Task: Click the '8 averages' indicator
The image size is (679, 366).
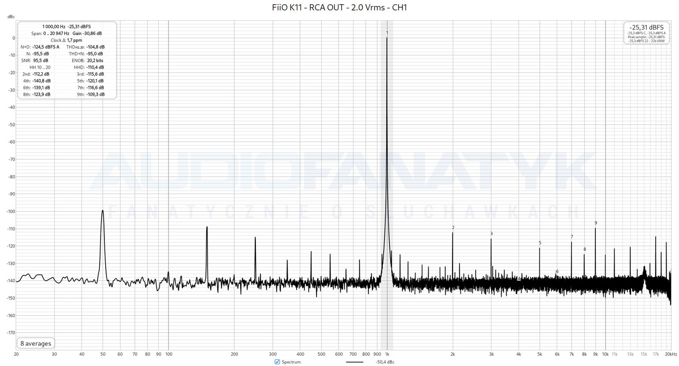Action: [36, 344]
